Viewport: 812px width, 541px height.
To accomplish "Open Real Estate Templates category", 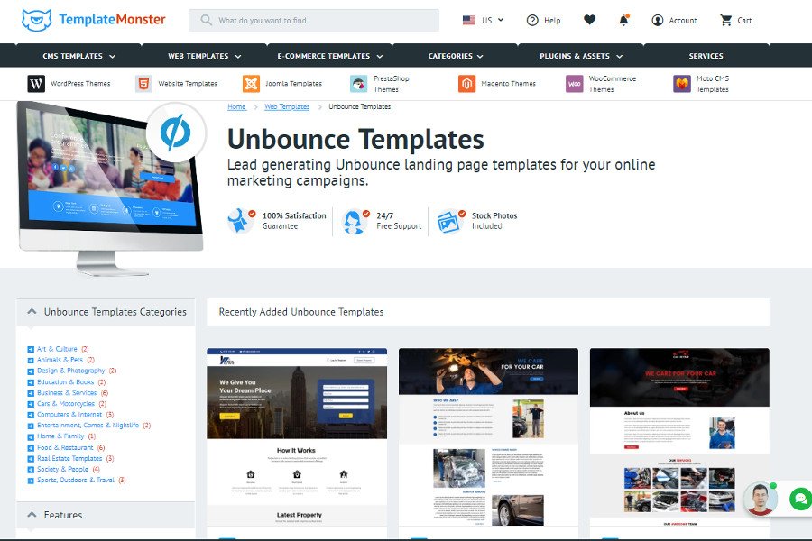I will coord(69,459).
